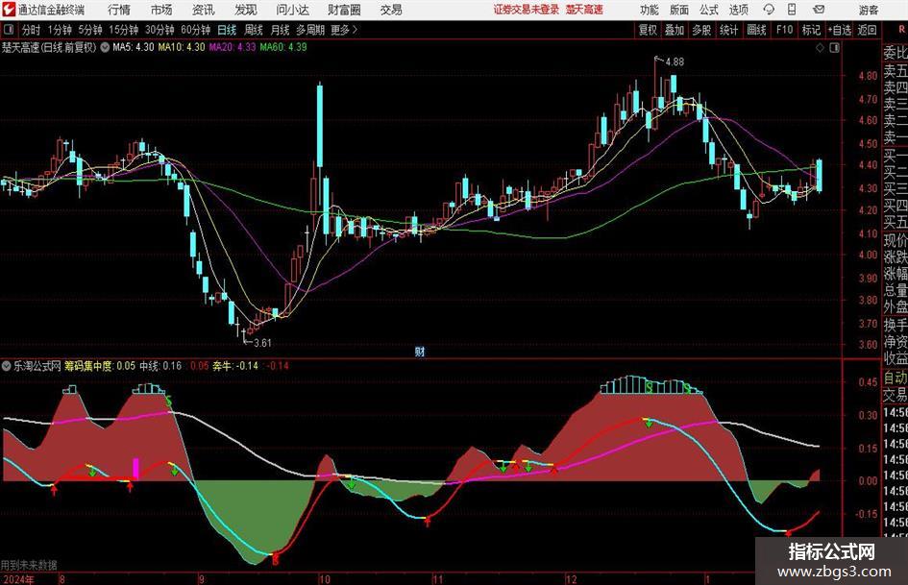
Task: Click the month 10 marker on time axis
Action: (325, 579)
